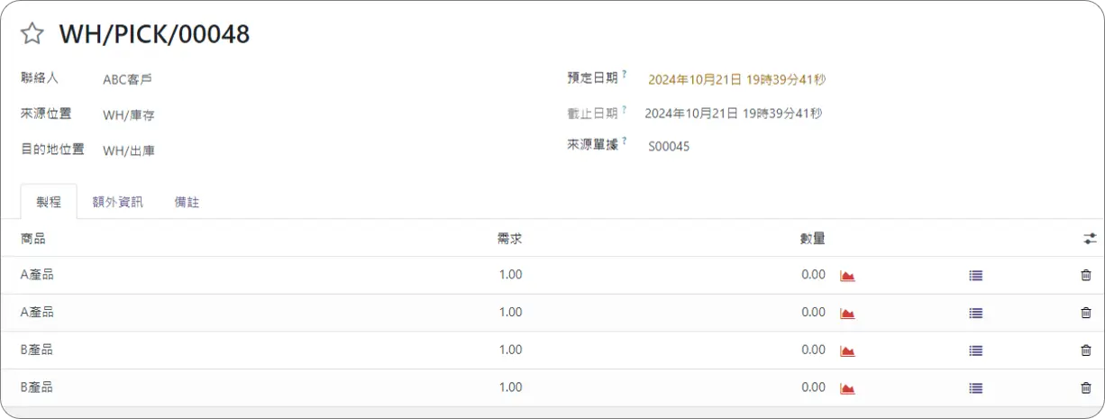The image size is (1105, 419).
Task: Delete the last B產品 line
Action: click(1085, 387)
